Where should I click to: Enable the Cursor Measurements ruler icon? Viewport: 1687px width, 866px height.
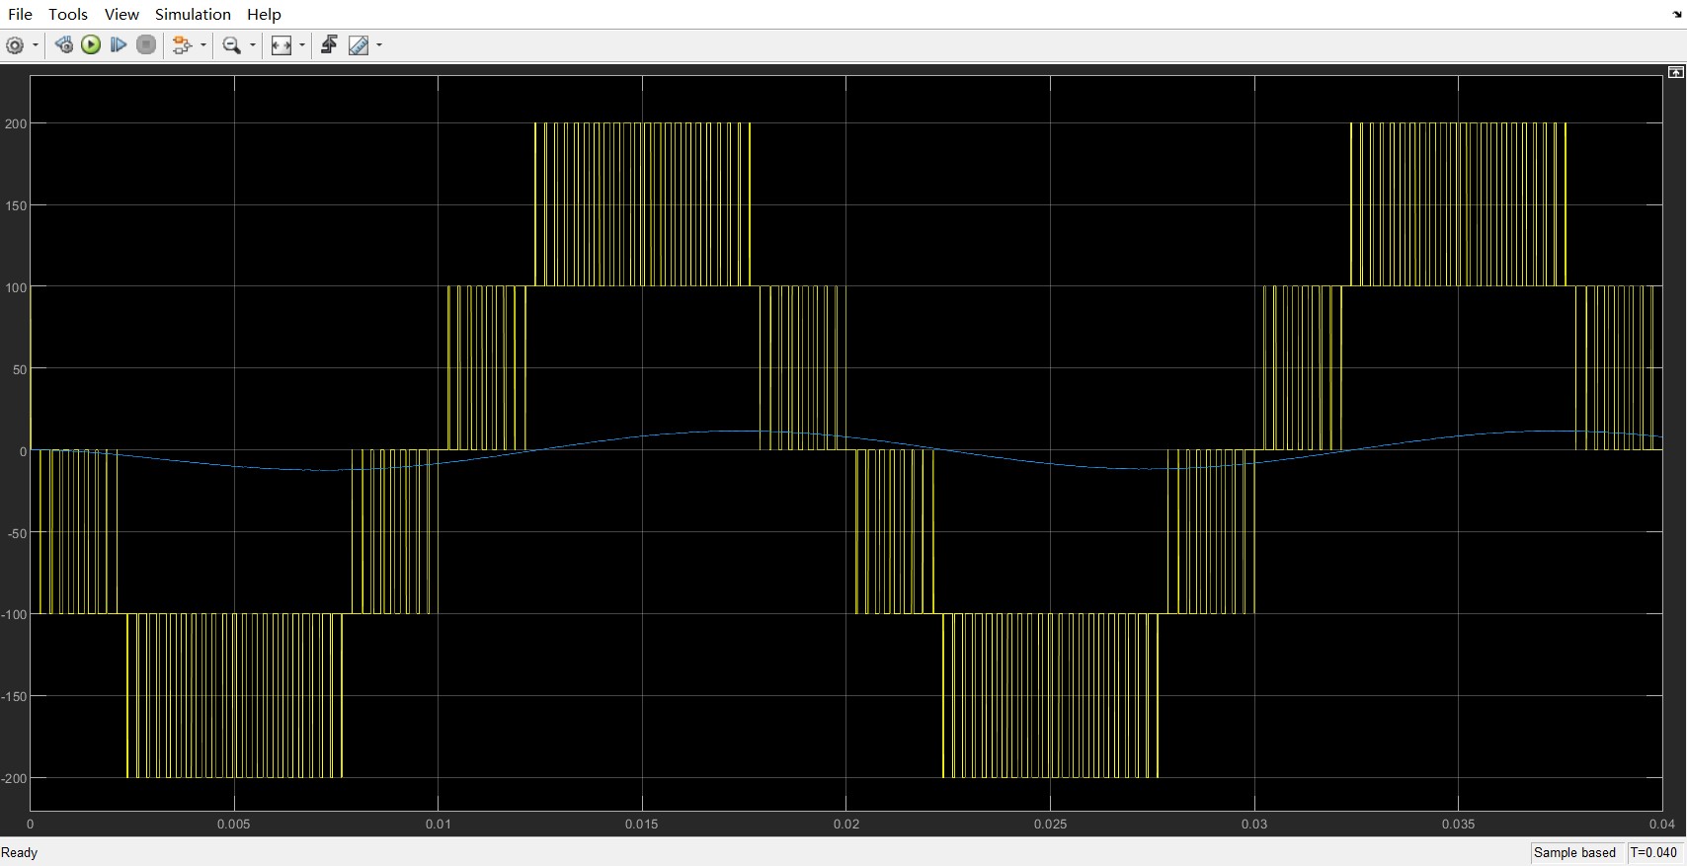(x=359, y=45)
